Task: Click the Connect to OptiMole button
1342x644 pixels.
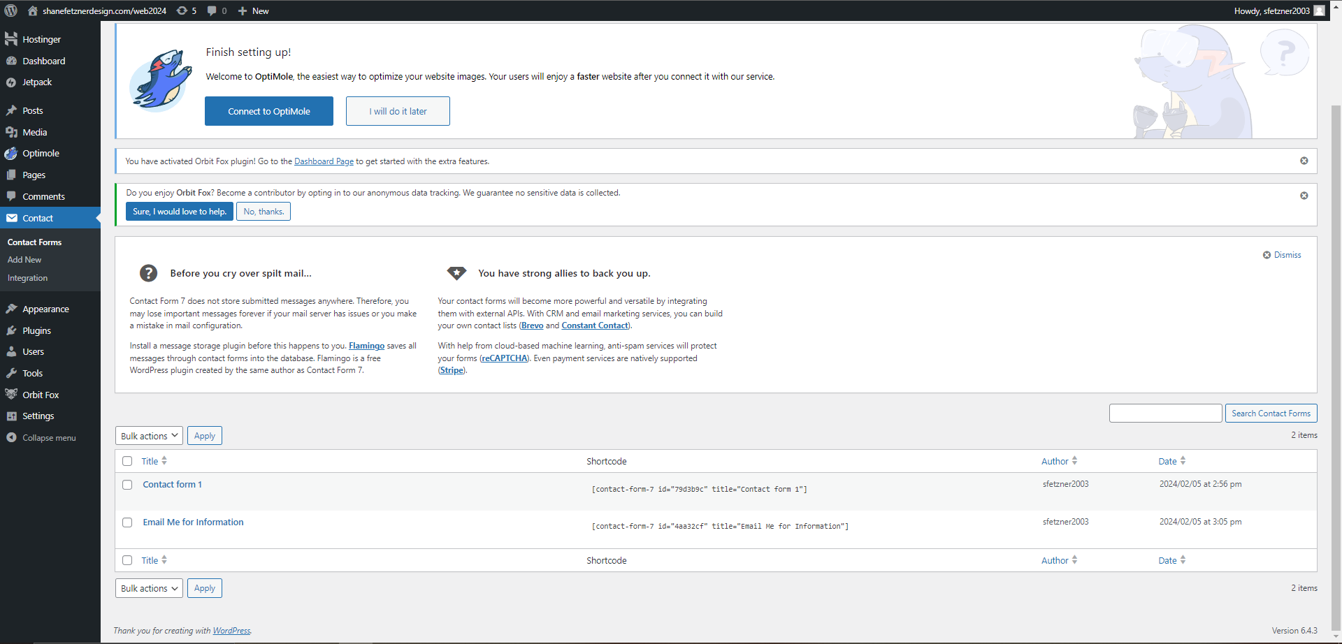Action: pyautogui.click(x=269, y=111)
